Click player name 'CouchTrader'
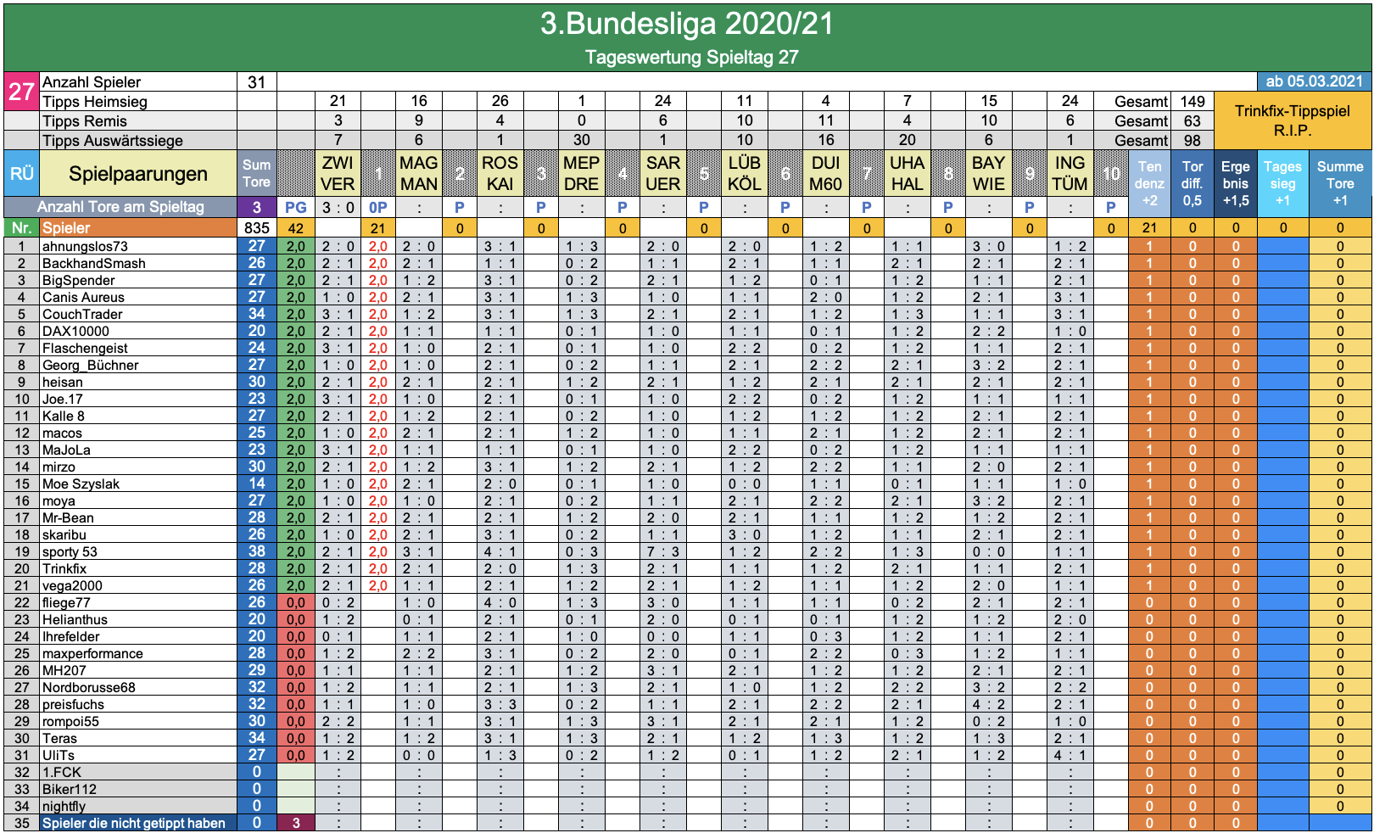The image size is (1374, 833). (x=82, y=314)
